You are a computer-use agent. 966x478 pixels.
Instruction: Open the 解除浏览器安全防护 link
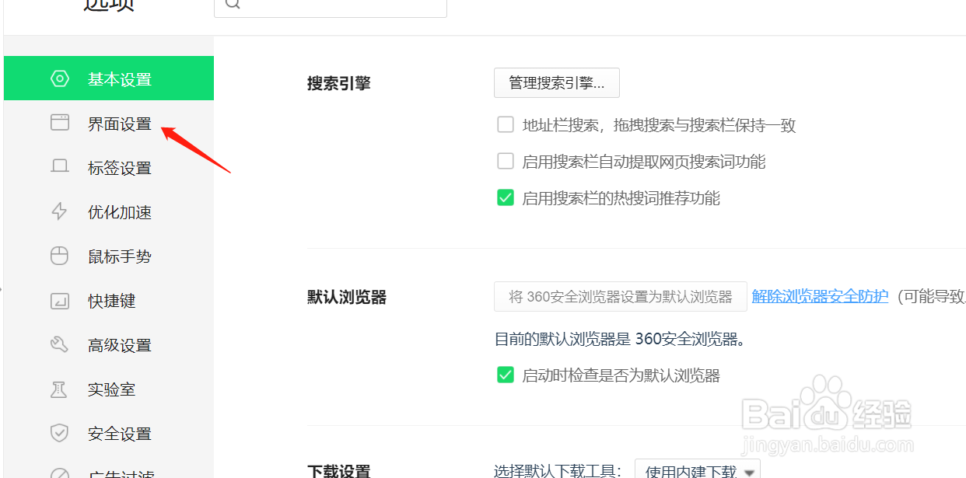[820, 296]
